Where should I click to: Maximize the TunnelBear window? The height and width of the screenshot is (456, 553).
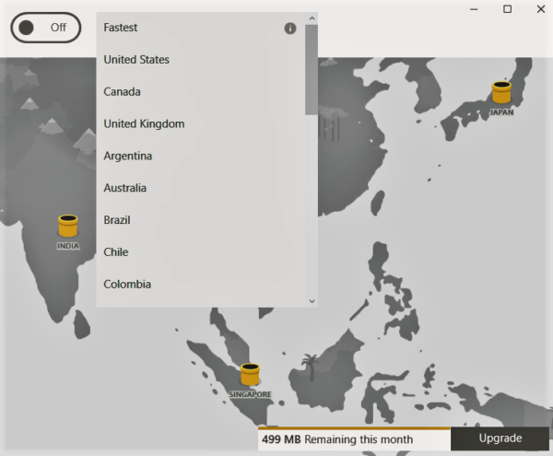[507, 9]
